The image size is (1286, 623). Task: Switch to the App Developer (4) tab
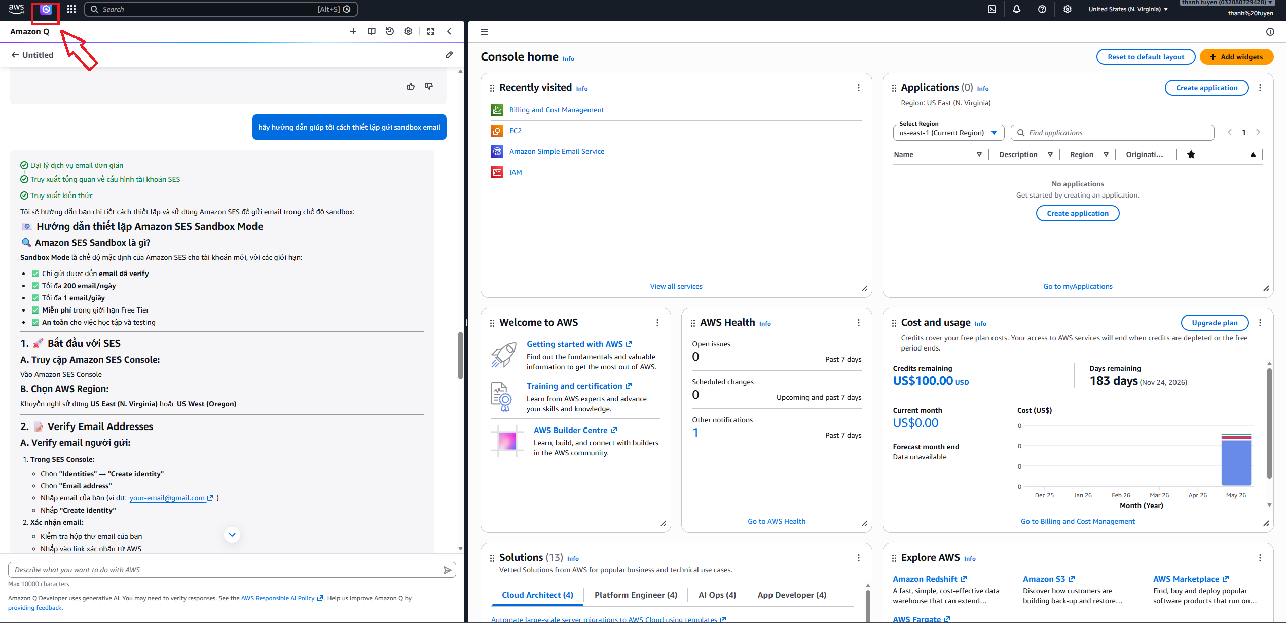pyautogui.click(x=792, y=595)
